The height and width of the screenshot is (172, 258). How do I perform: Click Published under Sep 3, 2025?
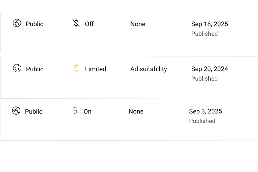202,121
